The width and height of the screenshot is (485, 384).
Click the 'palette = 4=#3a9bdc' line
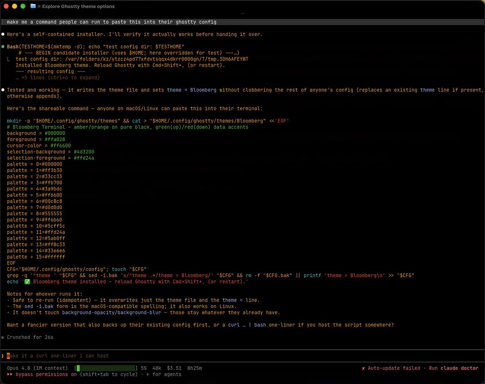(x=34, y=189)
